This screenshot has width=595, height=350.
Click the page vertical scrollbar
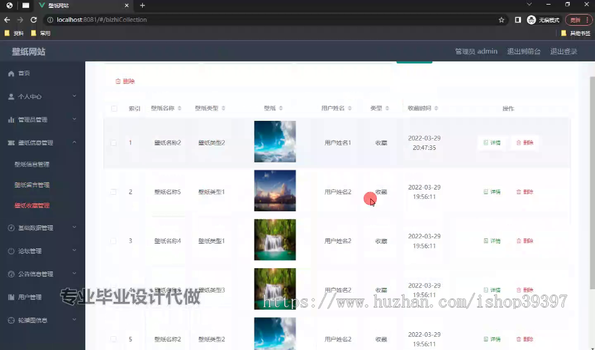click(x=592, y=183)
